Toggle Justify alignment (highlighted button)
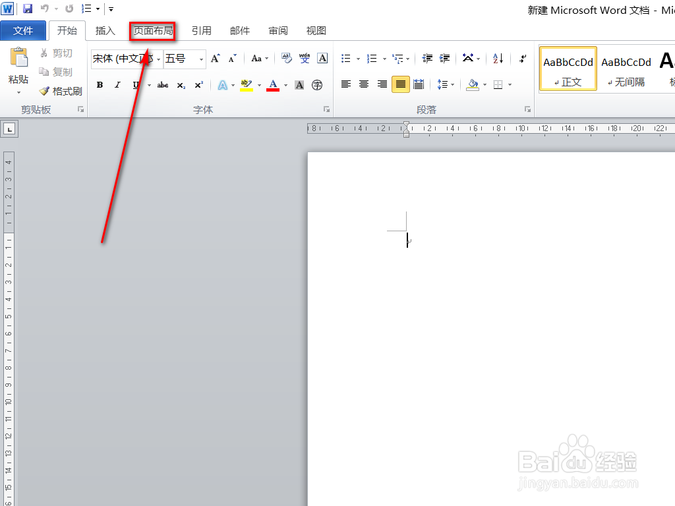The width and height of the screenshot is (675, 506). pyautogui.click(x=400, y=84)
